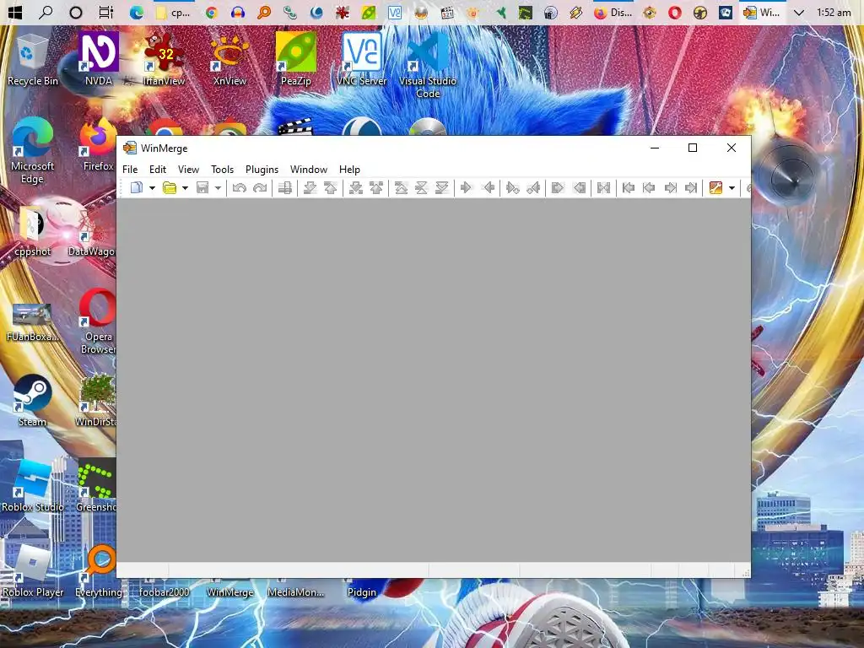Viewport: 864px width, 648px height.
Task: Click the New document toolbar icon
Action: pyautogui.click(x=136, y=188)
